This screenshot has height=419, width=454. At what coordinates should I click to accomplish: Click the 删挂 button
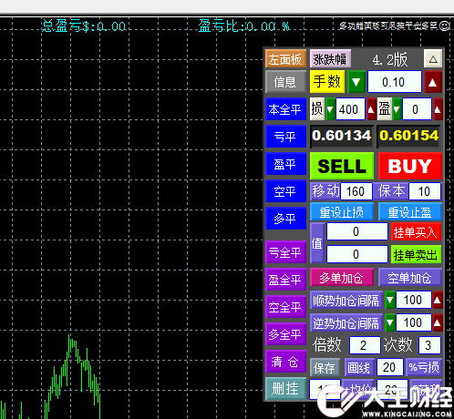coord(285,388)
